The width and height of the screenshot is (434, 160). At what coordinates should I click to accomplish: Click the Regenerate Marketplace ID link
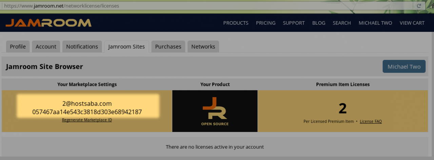(x=87, y=120)
